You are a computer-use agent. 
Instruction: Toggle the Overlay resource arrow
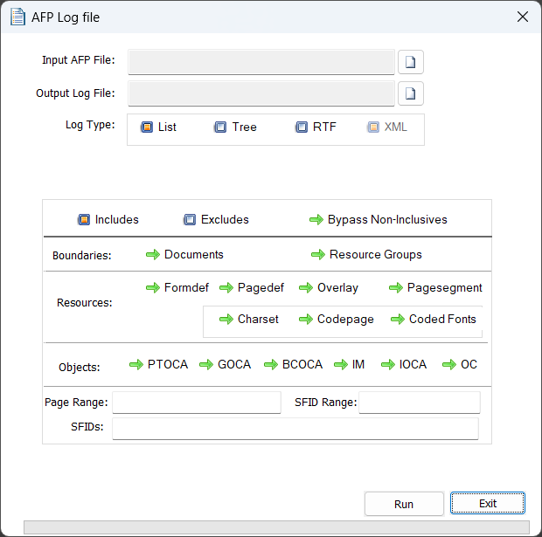click(x=306, y=288)
